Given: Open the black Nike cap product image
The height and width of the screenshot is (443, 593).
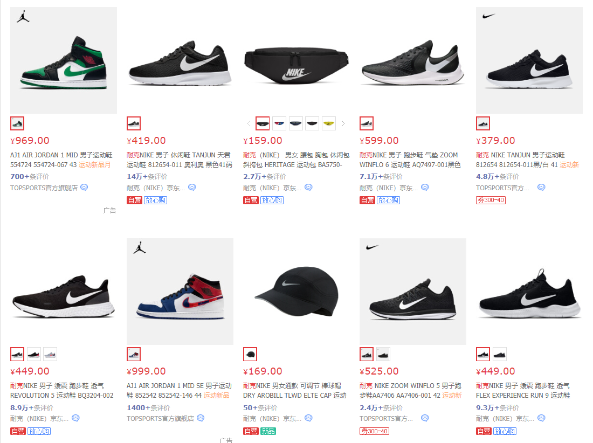Looking at the screenshot, I should (x=296, y=292).
